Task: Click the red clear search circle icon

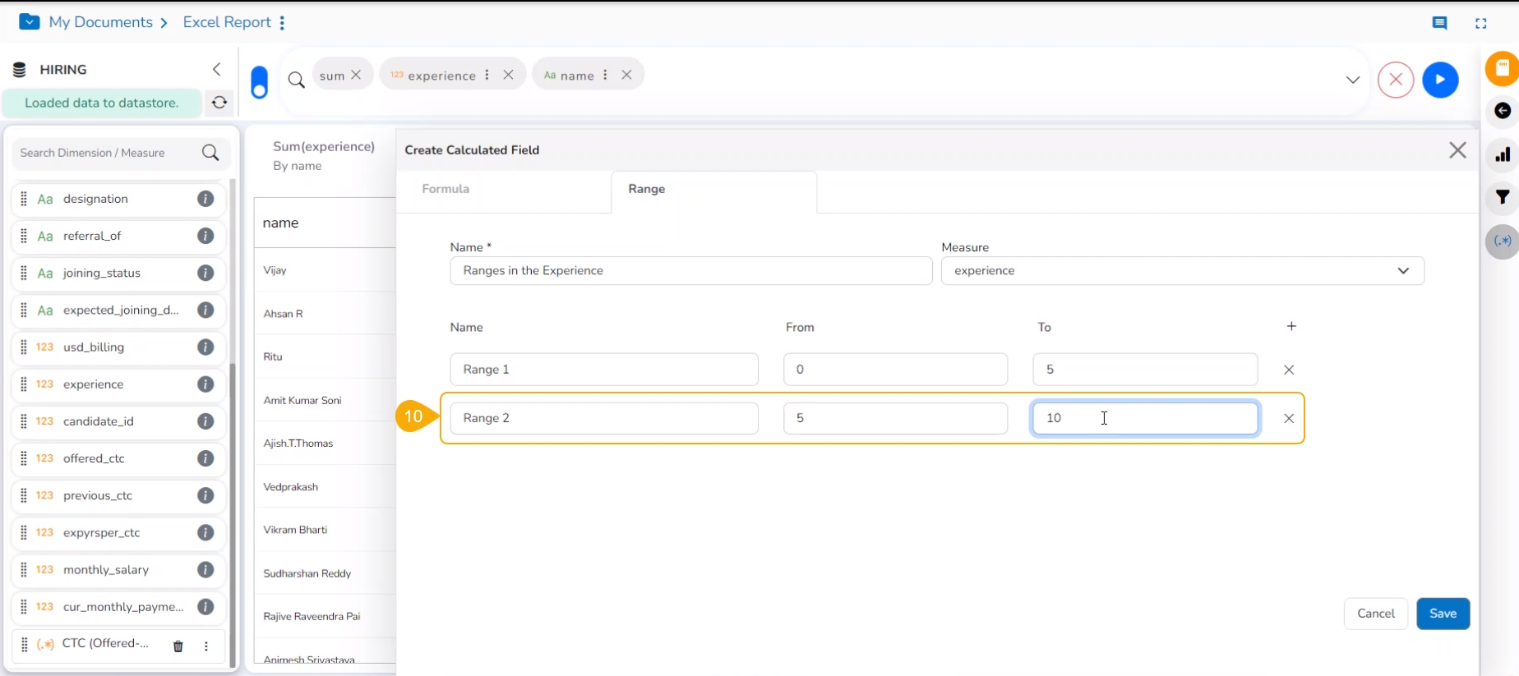Action: coord(1395,80)
